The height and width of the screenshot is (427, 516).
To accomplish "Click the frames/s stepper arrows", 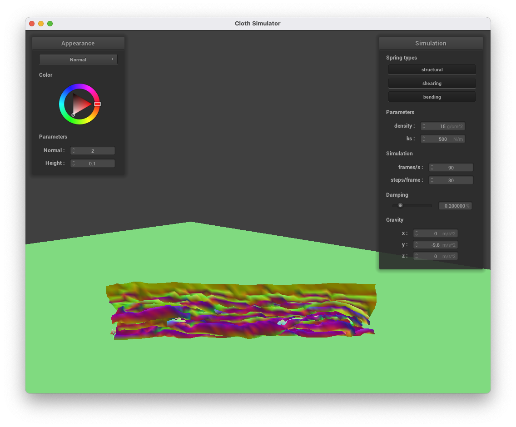I will (x=432, y=168).
